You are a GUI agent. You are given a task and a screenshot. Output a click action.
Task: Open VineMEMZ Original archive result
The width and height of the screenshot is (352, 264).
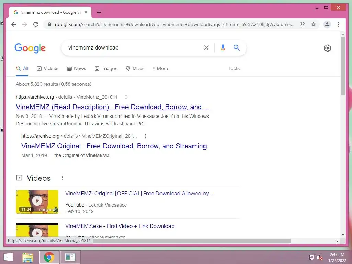click(x=114, y=146)
